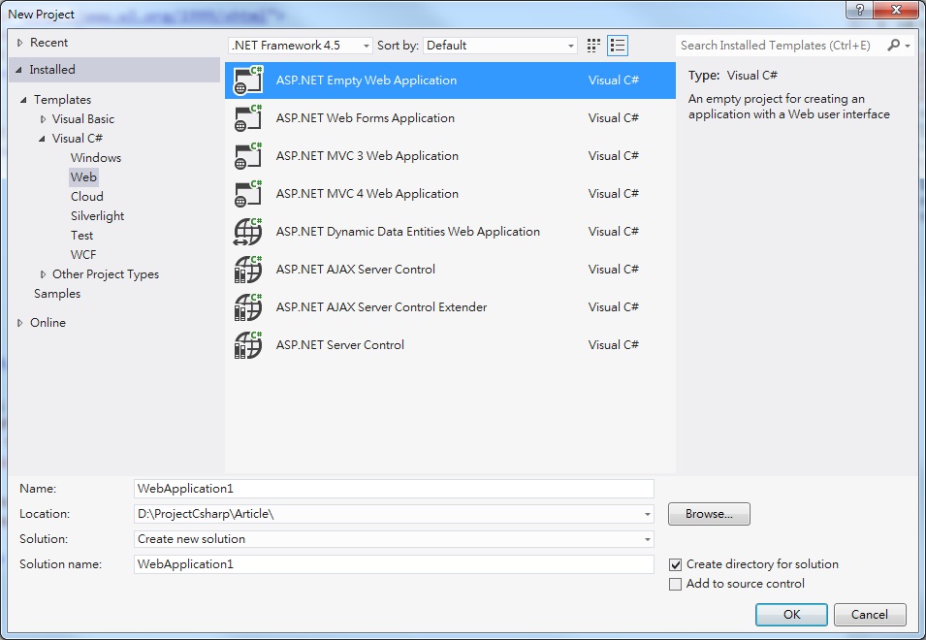This screenshot has width=926, height=640.
Task: Select Silverlight under Visual C#
Action: coord(97,216)
